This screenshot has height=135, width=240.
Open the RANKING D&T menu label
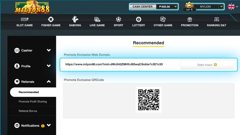216,25
